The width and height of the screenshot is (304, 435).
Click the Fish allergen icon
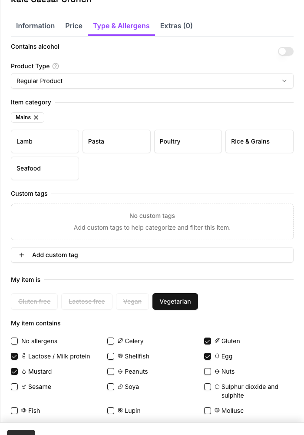click(x=24, y=410)
